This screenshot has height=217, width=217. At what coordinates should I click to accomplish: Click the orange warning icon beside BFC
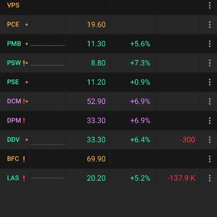pyautogui.click(x=24, y=159)
